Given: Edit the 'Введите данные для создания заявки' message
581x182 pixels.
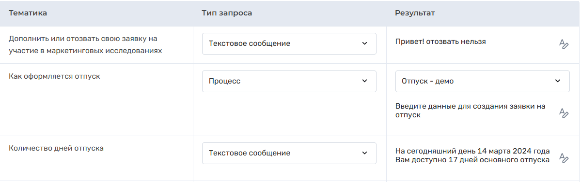Looking at the screenshot, I should 563,112.
